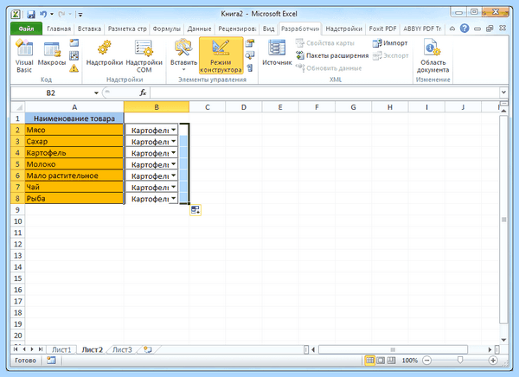
Task: Click the View Code icon
Action: coord(250,55)
